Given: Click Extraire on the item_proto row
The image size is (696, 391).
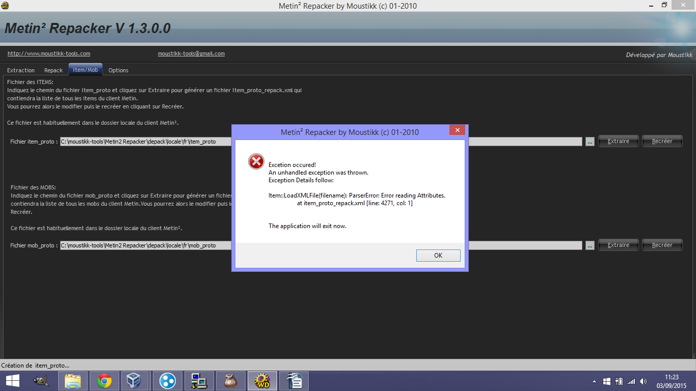Looking at the screenshot, I should tap(618, 142).
